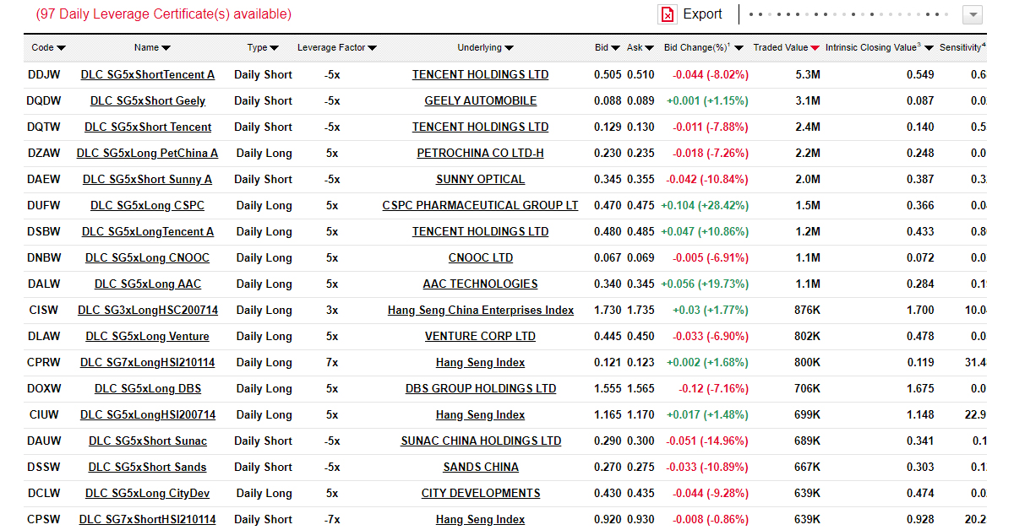The height and width of the screenshot is (530, 1014).
Task: Select code CISW cell
Action: [44, 311]
